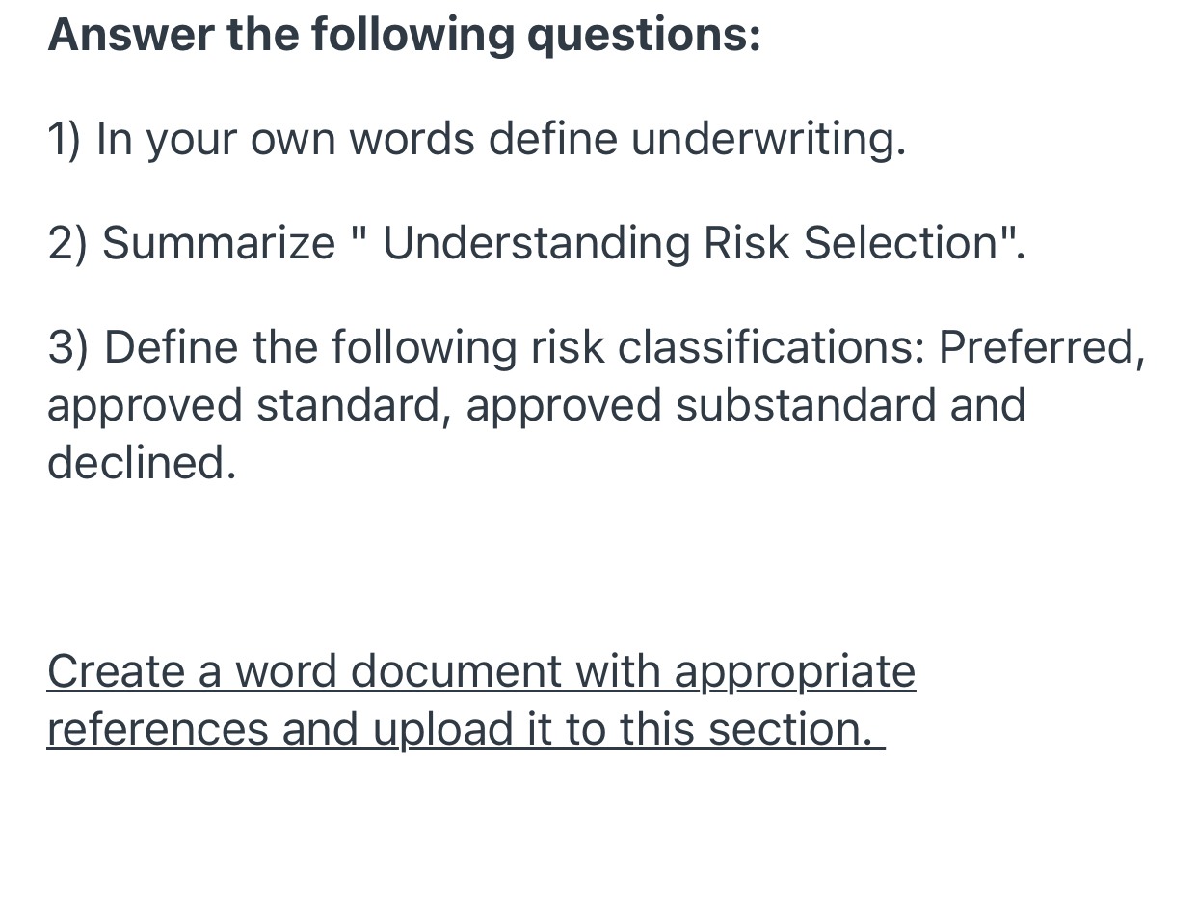Click the word "questions:" in the heading

[644, 35]
